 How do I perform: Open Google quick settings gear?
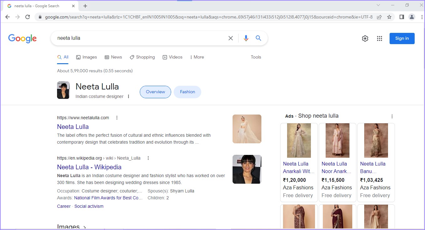(x=365, y=38)
